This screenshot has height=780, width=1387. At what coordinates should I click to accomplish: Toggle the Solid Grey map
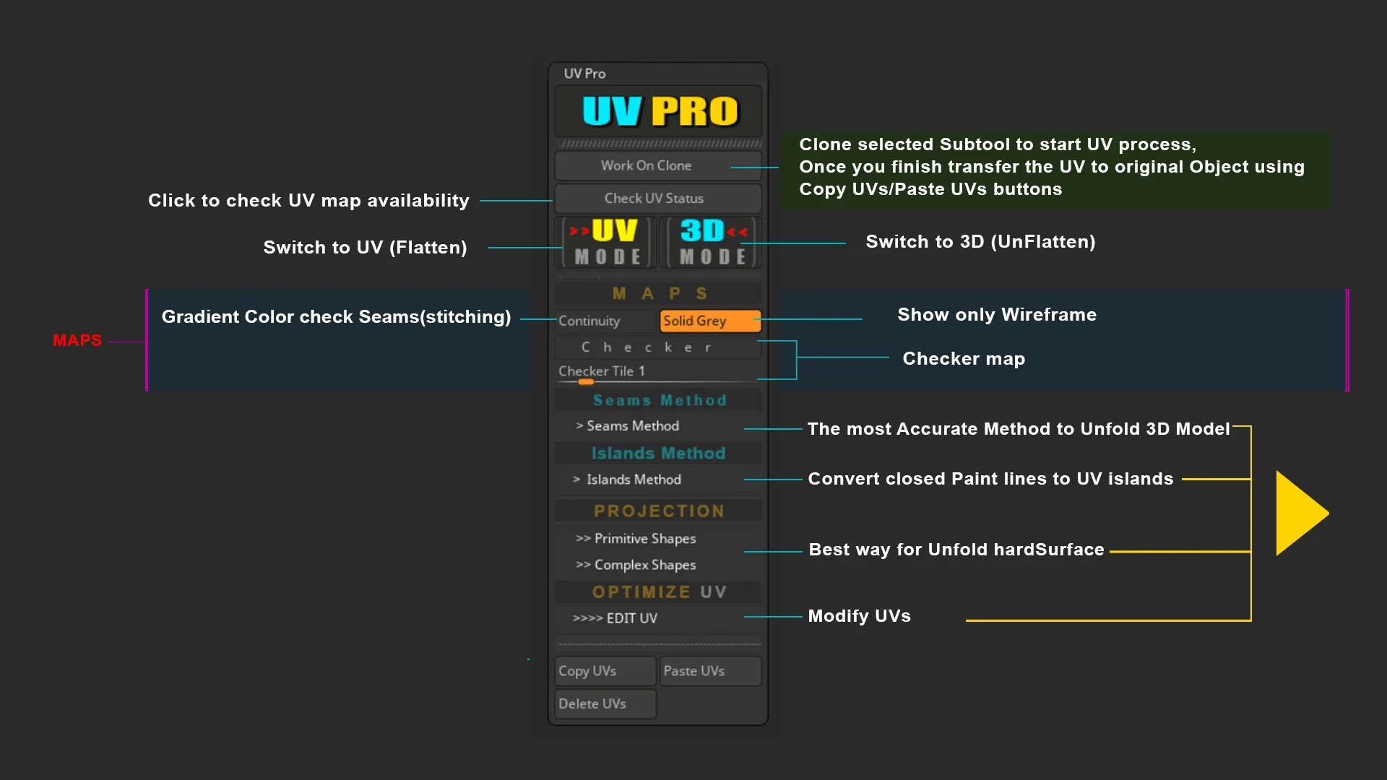[709, 321]
